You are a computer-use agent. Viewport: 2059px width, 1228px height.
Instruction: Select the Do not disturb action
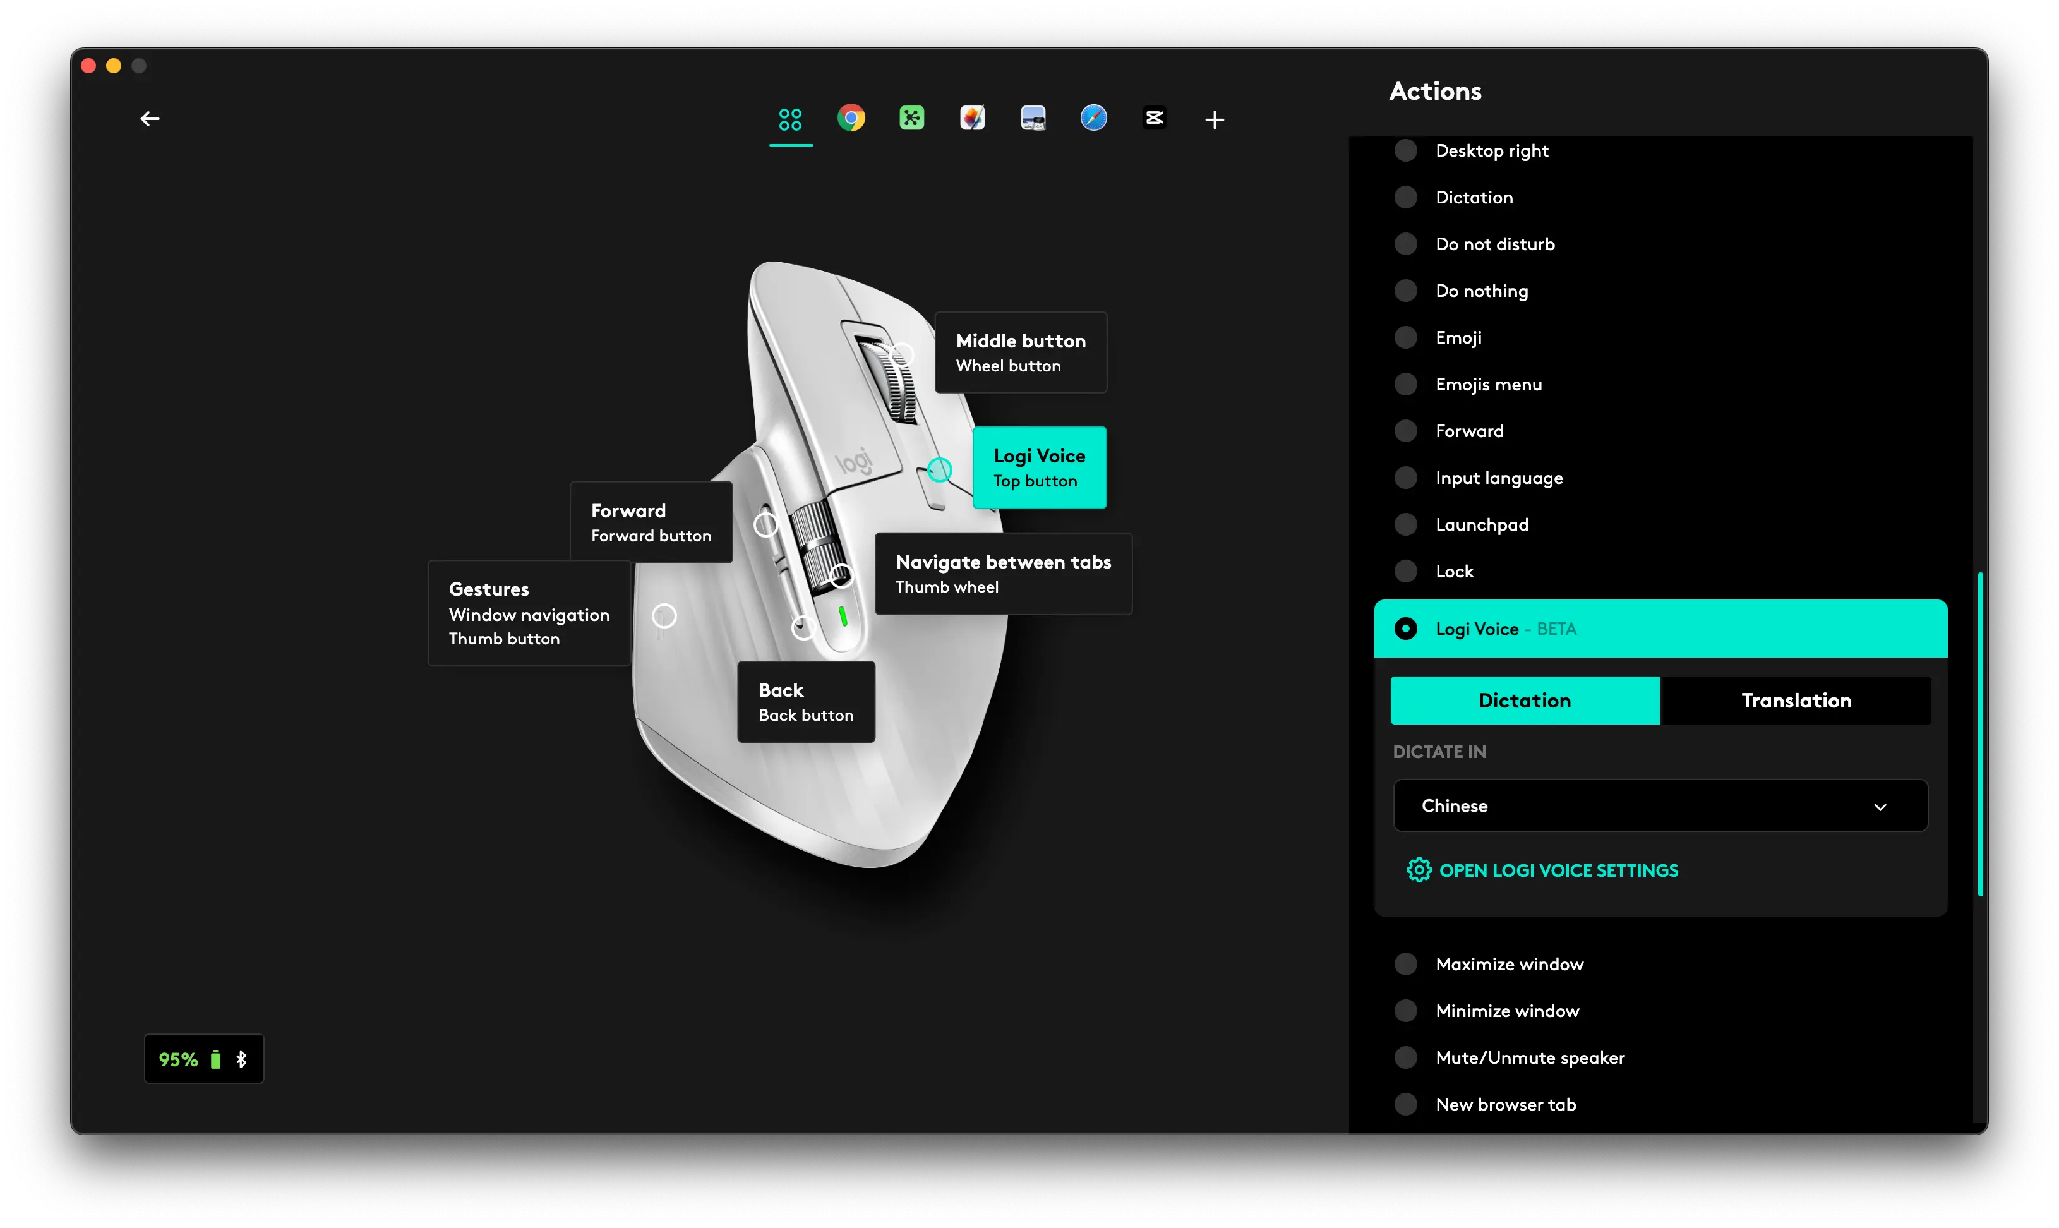(1474, 244)
